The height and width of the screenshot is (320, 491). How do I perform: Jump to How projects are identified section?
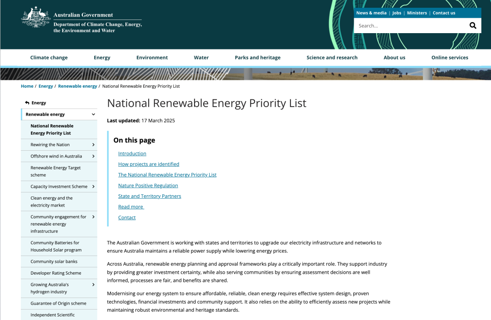[x=149, y=164]
